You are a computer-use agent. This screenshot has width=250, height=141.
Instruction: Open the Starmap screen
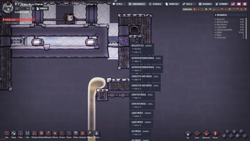221,4
